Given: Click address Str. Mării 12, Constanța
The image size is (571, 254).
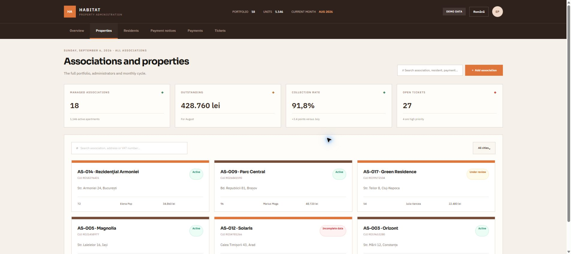Looking at the screenshot, I should (380, 245).
